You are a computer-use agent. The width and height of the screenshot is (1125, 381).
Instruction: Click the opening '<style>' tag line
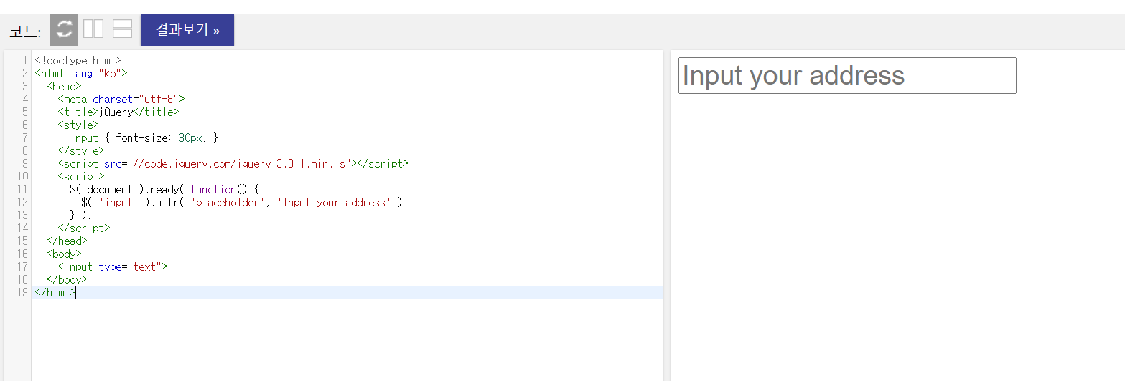click(x=78, y=125)
